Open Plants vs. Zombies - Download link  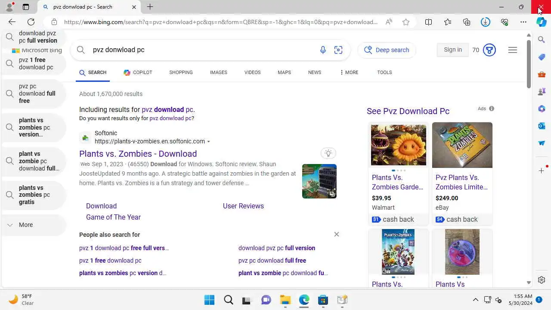point(138,154)
